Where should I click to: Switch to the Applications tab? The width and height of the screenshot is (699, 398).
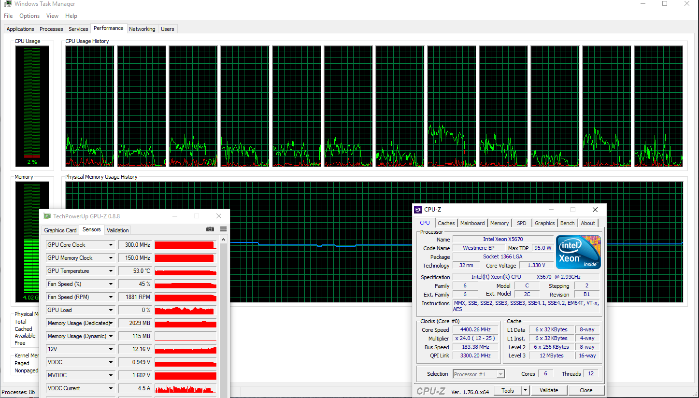pyautogui.click(x=20, y=29)
